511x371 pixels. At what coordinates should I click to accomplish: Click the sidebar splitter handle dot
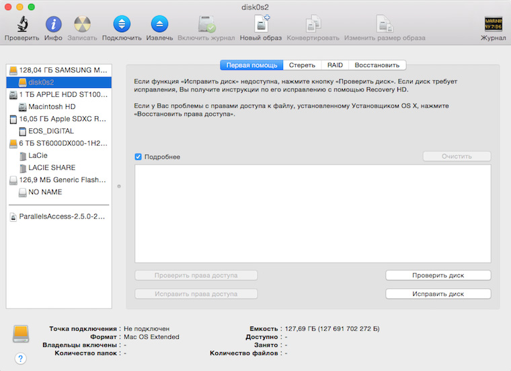[119, 186]
